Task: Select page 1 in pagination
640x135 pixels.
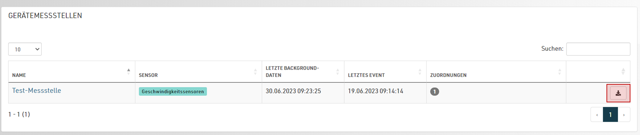Action: click(610, 115)
